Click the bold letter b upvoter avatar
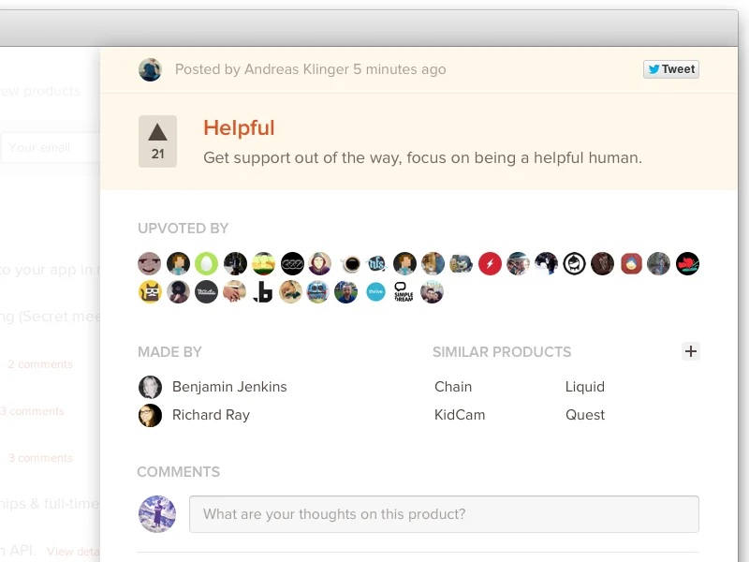 tap(262, 292)
